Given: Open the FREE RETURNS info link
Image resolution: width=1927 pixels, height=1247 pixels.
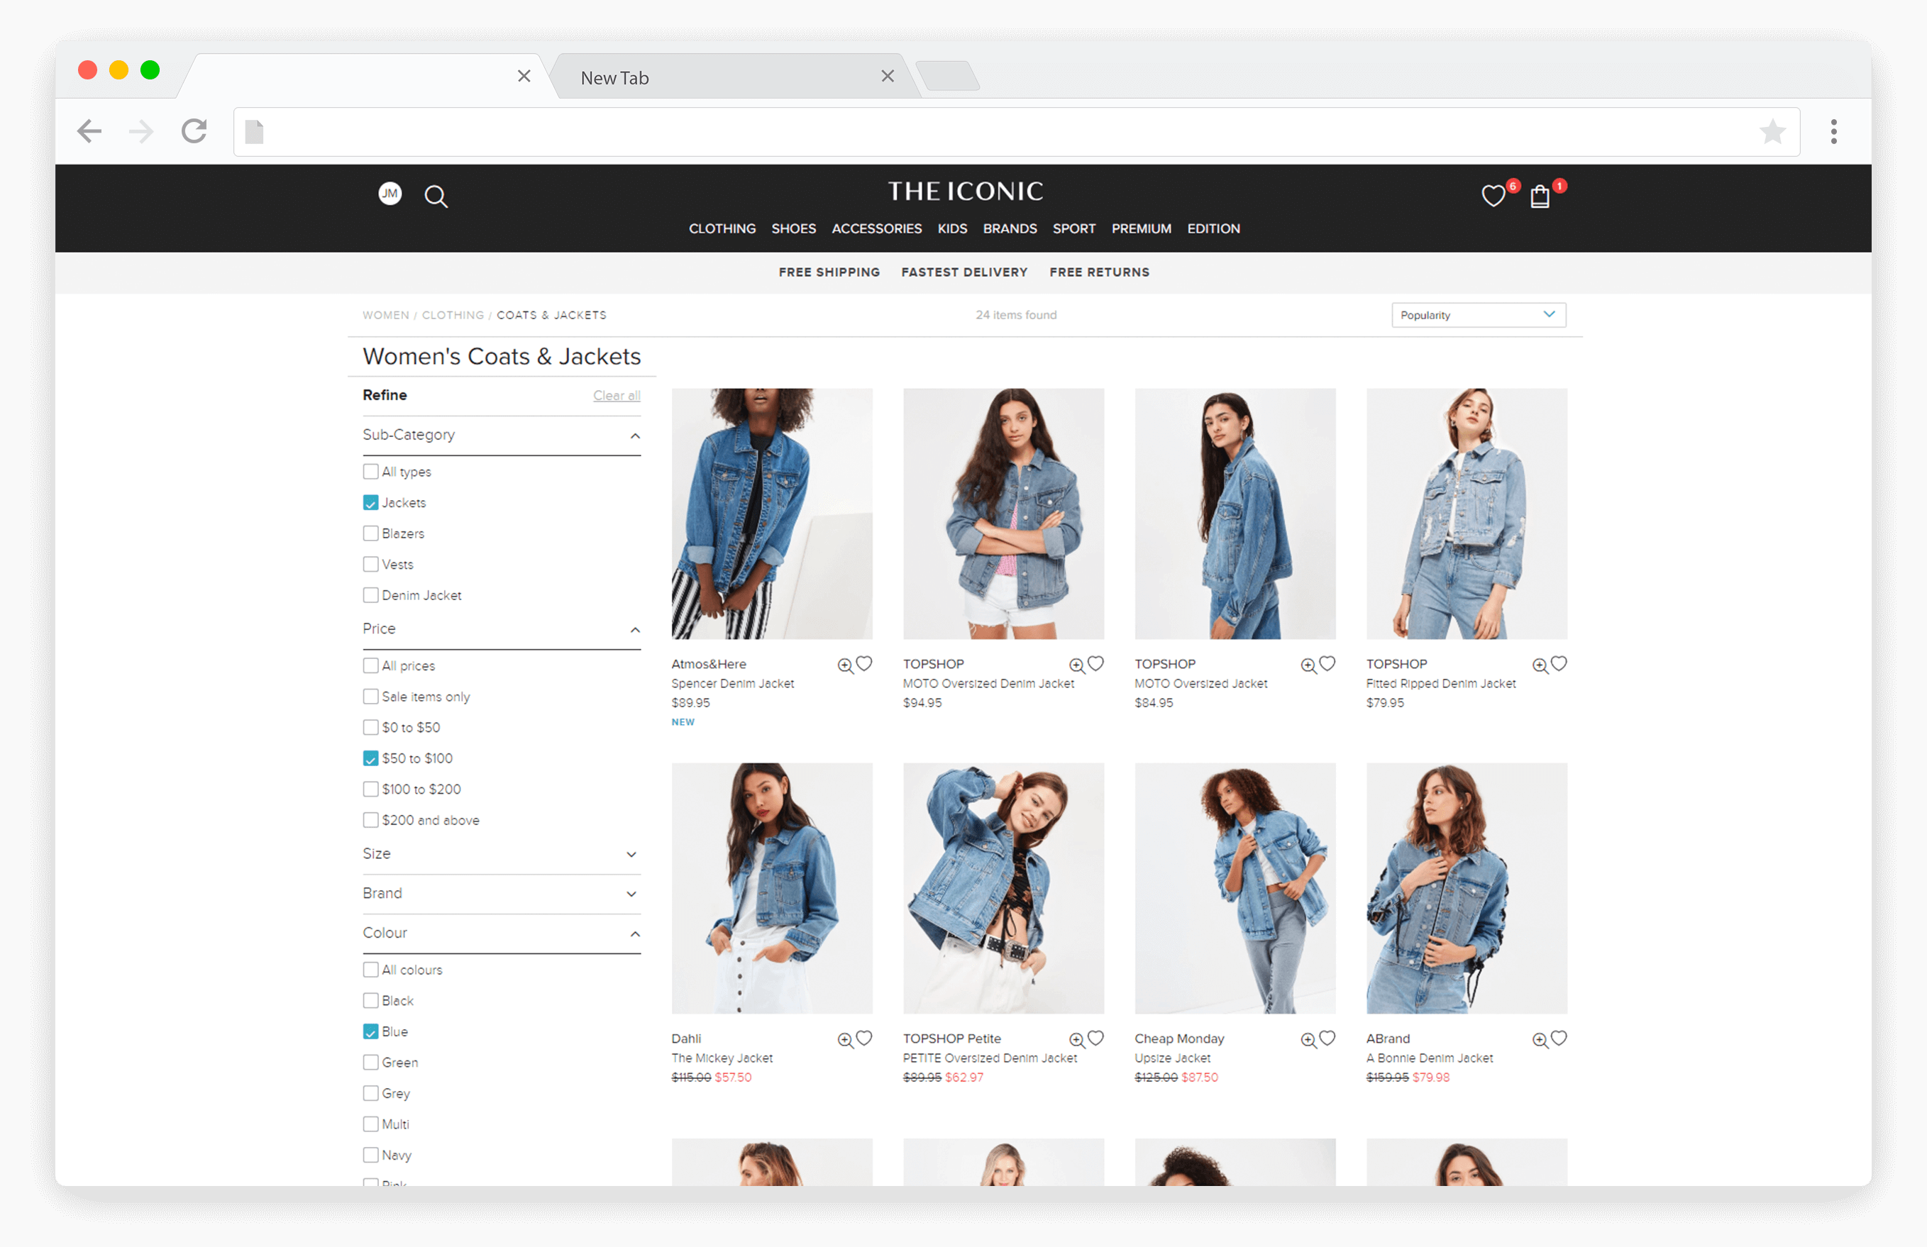Looking at the screenshot, I should pos(1099,272).
